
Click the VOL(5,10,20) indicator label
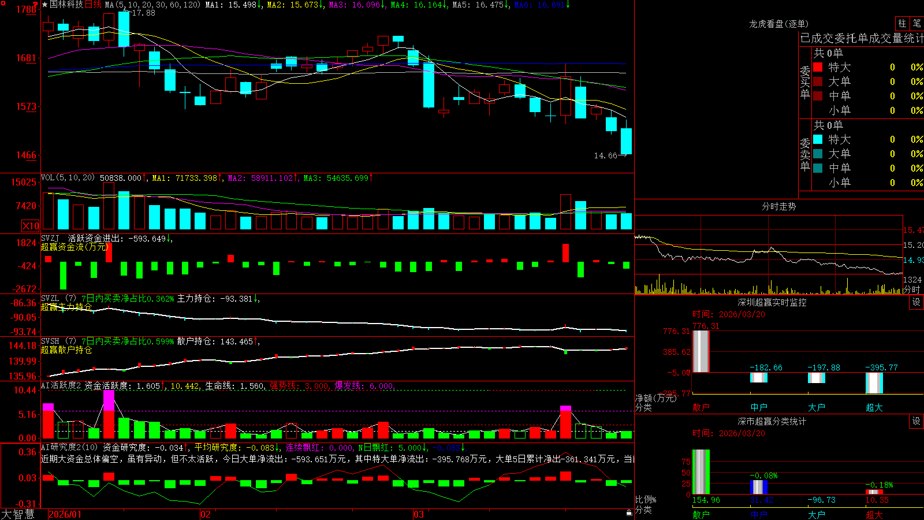(68, 178)
